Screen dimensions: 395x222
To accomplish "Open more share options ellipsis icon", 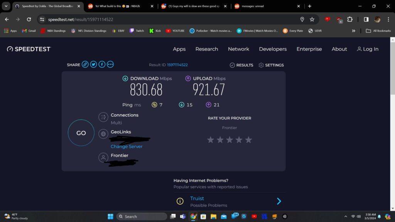I will 110,64.
